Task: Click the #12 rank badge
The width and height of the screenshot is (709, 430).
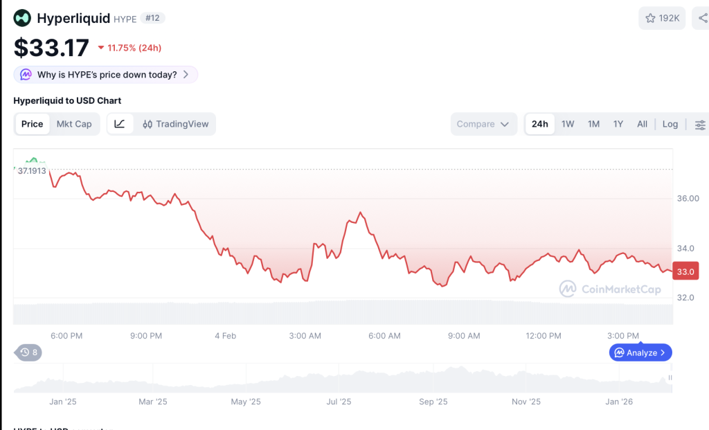Action: pos(152,18)
